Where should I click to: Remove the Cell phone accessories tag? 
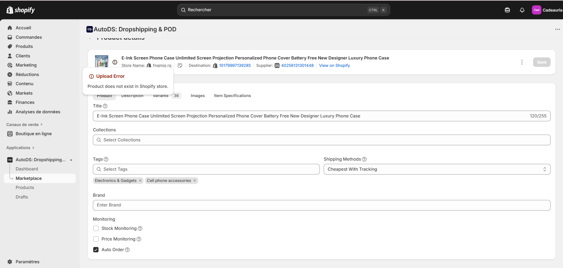pos(195,180)
